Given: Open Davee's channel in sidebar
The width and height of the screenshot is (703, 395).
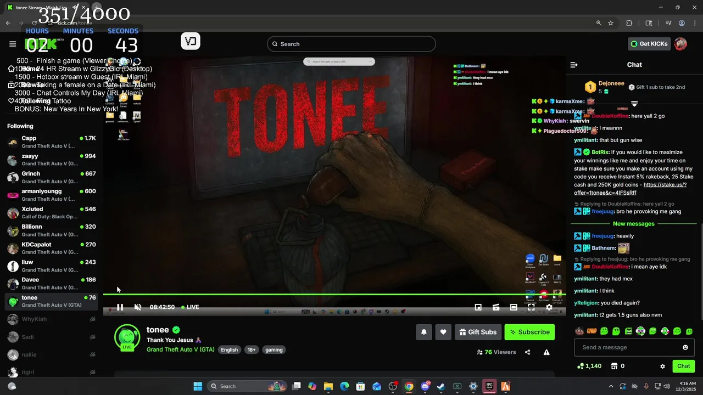Looking at the screenshot, I should click(52, 284).
